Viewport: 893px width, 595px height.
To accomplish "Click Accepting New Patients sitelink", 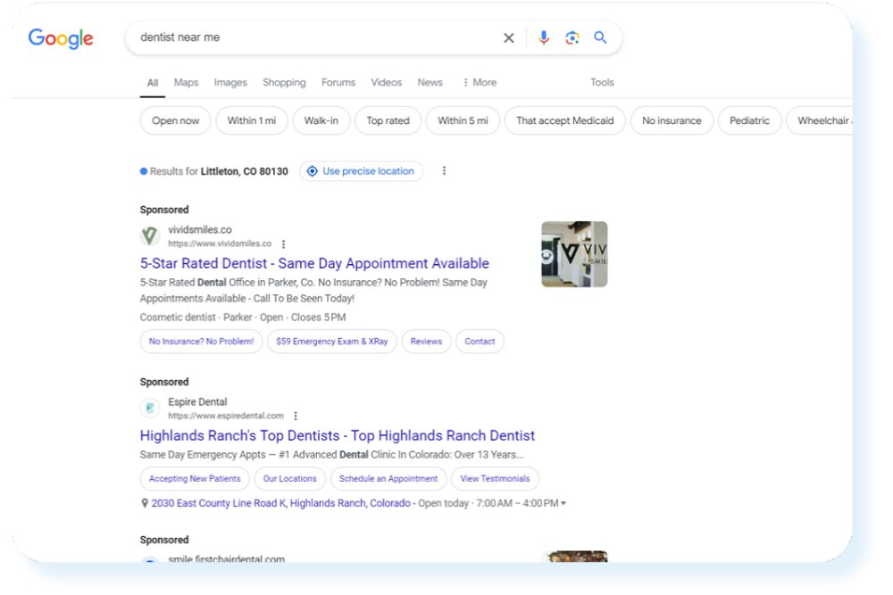I will coord(195,479).
